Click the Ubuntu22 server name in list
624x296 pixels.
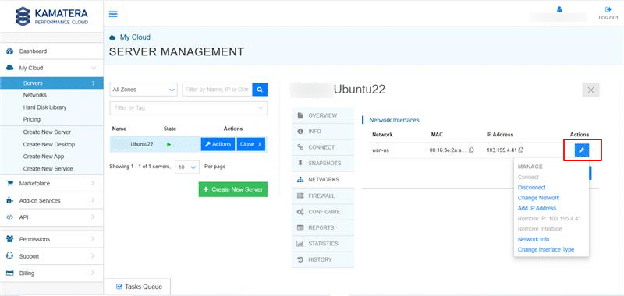(142, 144)
